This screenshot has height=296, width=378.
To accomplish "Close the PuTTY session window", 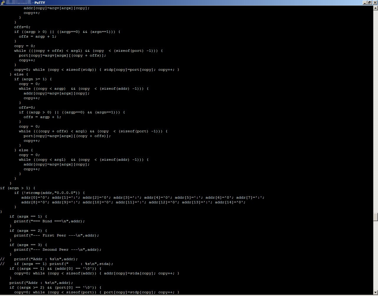I will pos(375,3).
